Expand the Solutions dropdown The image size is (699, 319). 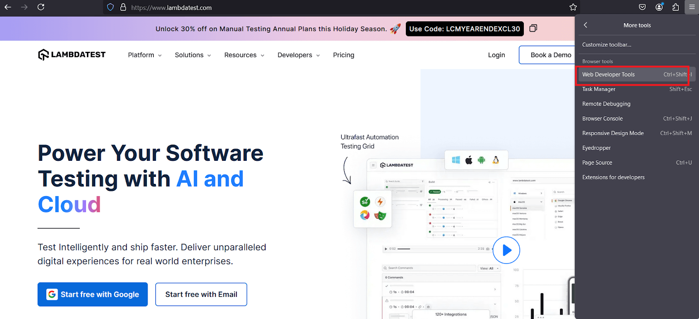click(x=193, y=55)
